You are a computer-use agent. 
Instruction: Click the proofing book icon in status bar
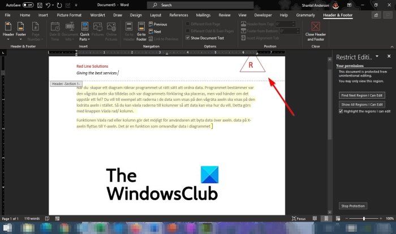47,218
